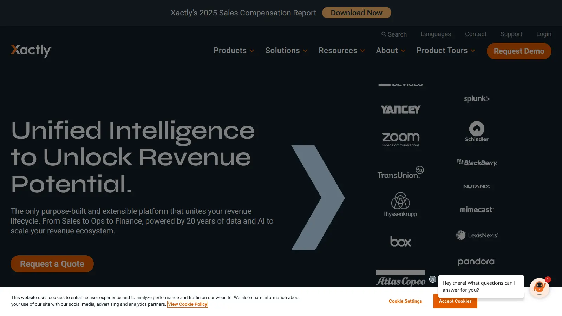This screenshot has height=316, width=562.
Task: Close the chat greeting bubble
Action: [433, 279]
